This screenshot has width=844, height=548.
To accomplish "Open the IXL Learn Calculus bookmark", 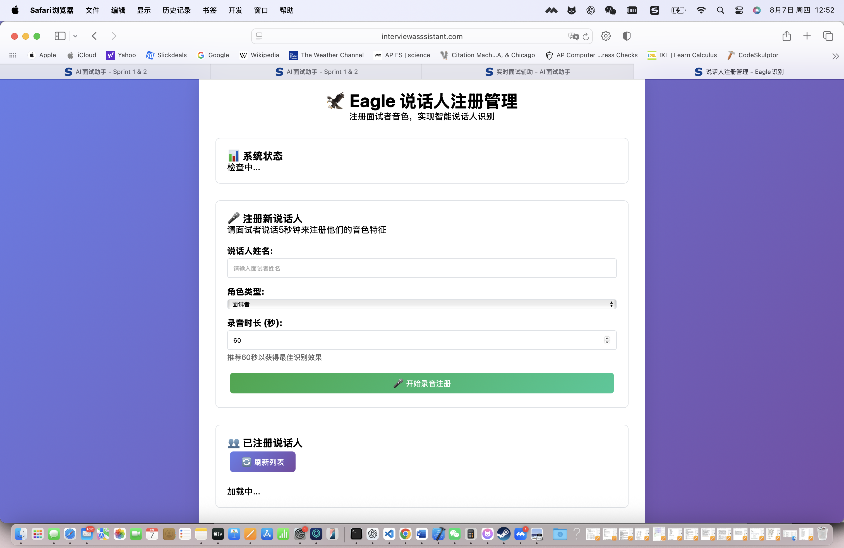I will coord(682,55).
